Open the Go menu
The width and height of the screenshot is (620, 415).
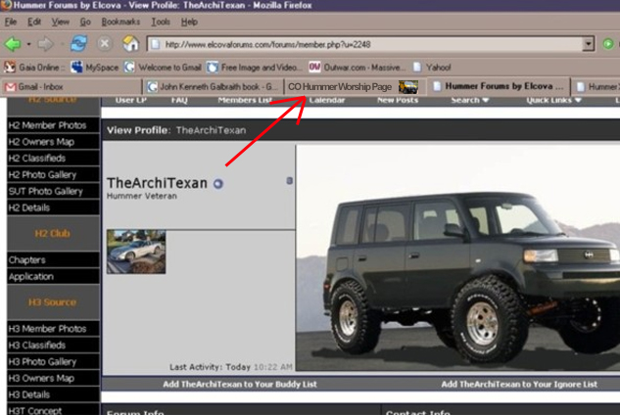pos(85,23)
